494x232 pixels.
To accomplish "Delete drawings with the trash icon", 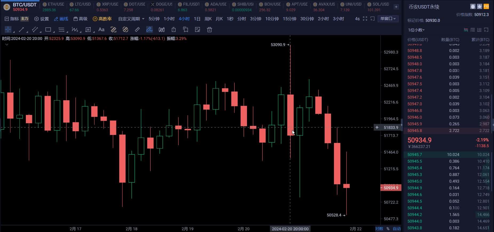I will (x=210, y=29).
